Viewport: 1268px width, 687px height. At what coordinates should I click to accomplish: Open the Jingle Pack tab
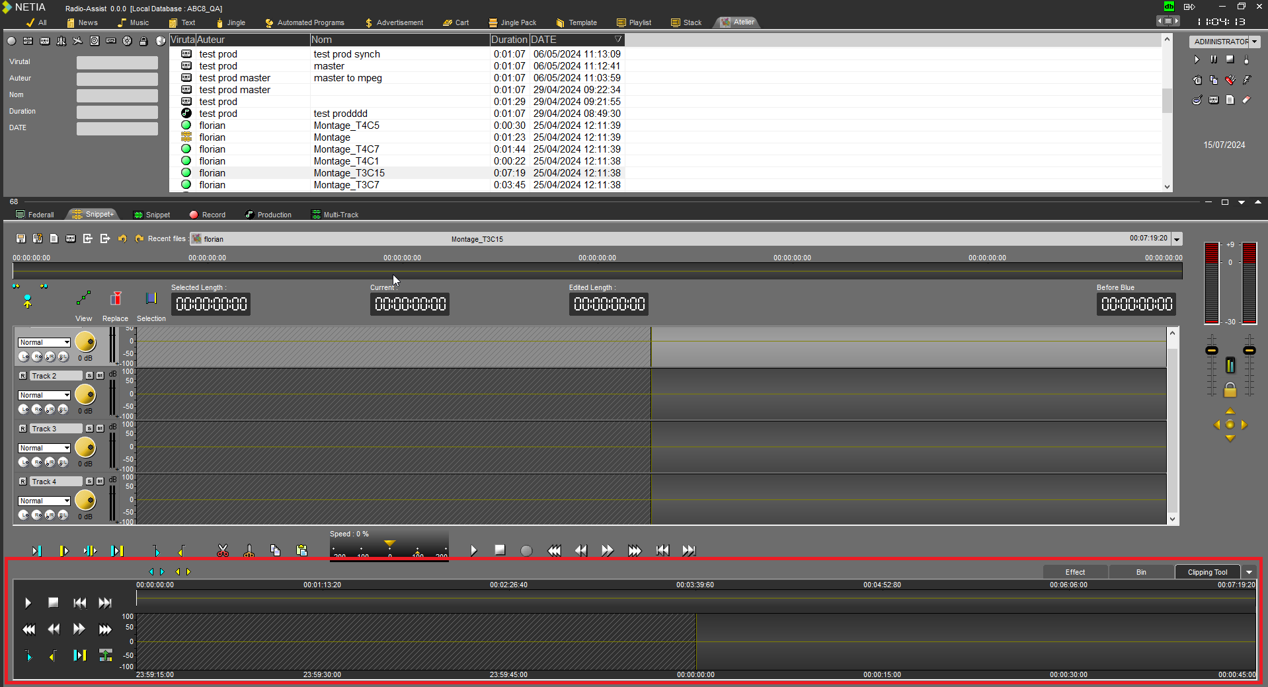coord(512,22)
